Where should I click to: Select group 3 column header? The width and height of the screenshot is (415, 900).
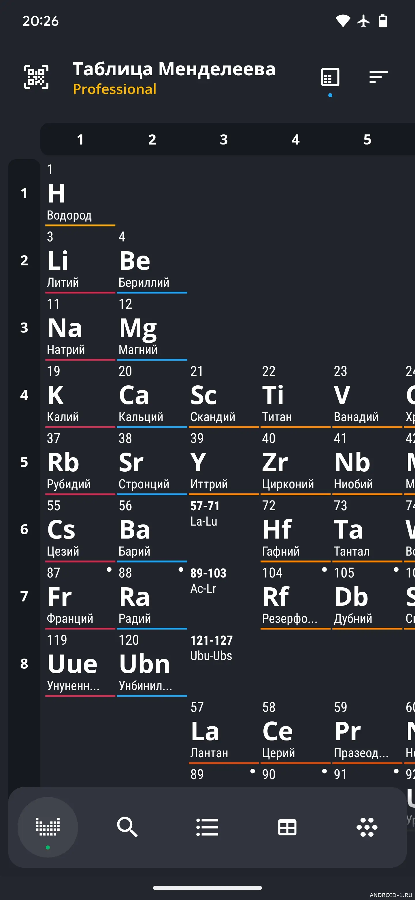pyautogui.click(x=224, y=139)
